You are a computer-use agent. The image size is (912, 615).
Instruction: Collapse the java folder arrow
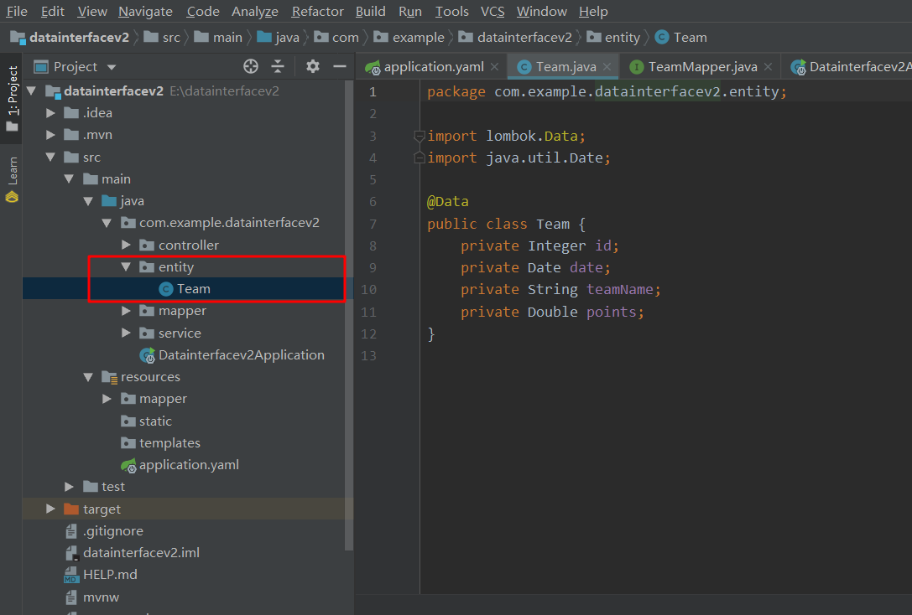click(x=88, y=201)
